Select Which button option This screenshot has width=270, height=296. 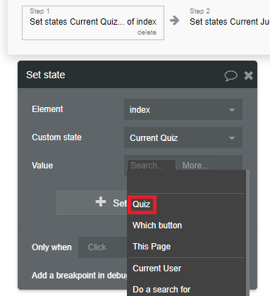[x=157, y=226]
